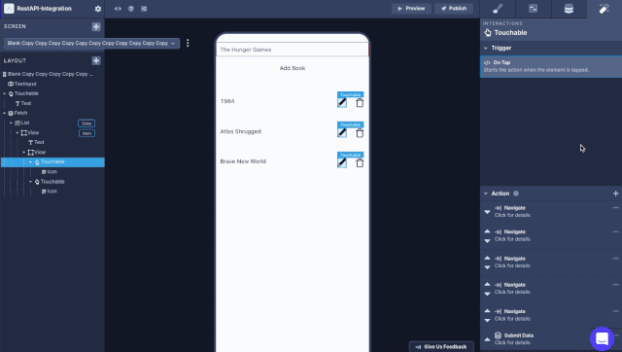
Task: Move the second Navigate action up
Action: point(487,231)
